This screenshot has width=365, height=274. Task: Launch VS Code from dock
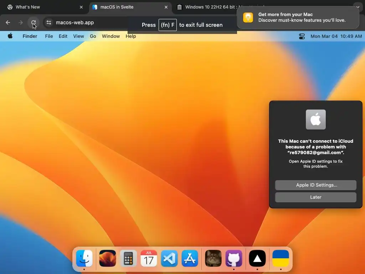point(169,258)
